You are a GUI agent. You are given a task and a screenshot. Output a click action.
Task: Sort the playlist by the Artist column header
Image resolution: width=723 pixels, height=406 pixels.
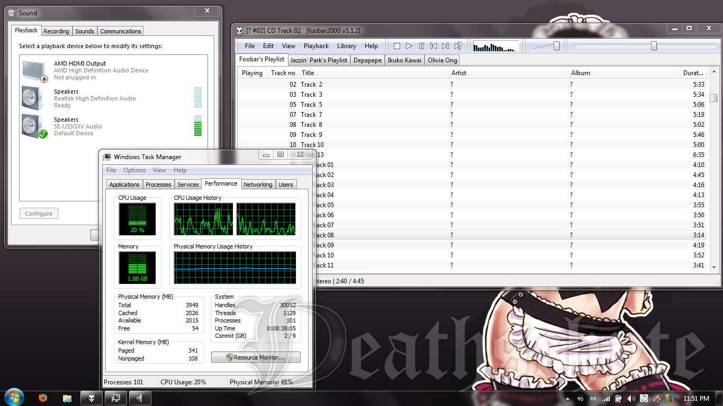(508, 73)
